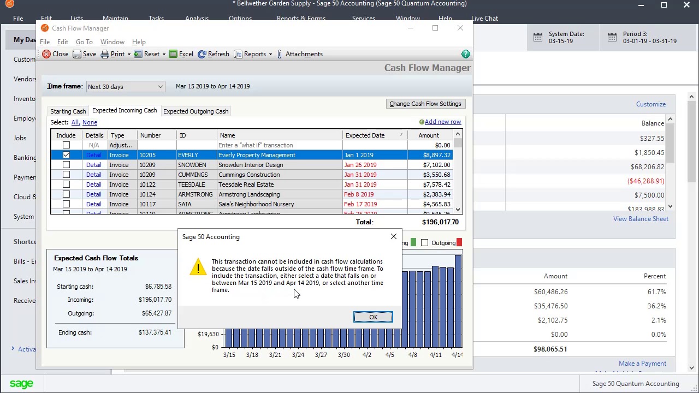The height and width of the screenshot is (393, 699).
Task: Check Include for Saia's Neighborhood Nursery
Action: 66,204
